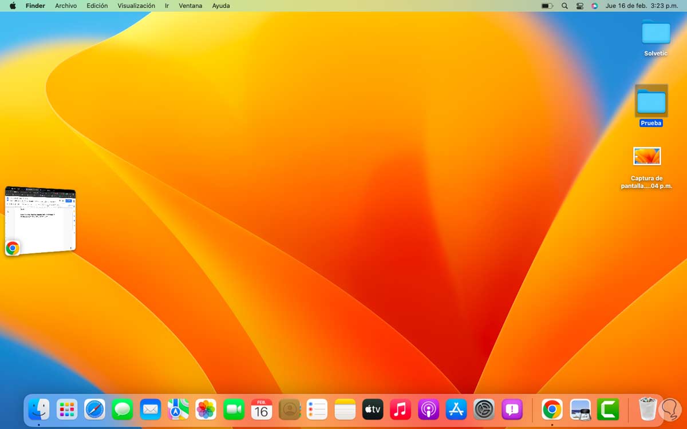Open the Ir menu
Screen dimensions: 687x429
167,6
